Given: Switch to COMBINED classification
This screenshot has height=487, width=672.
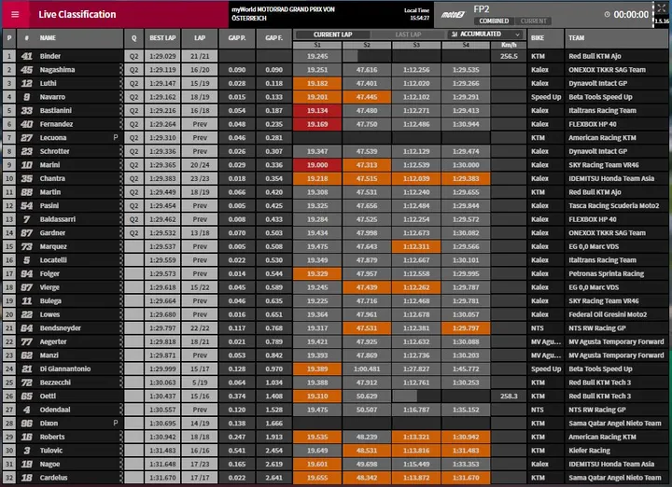Looking at the screenshot, I should point(494,21).
